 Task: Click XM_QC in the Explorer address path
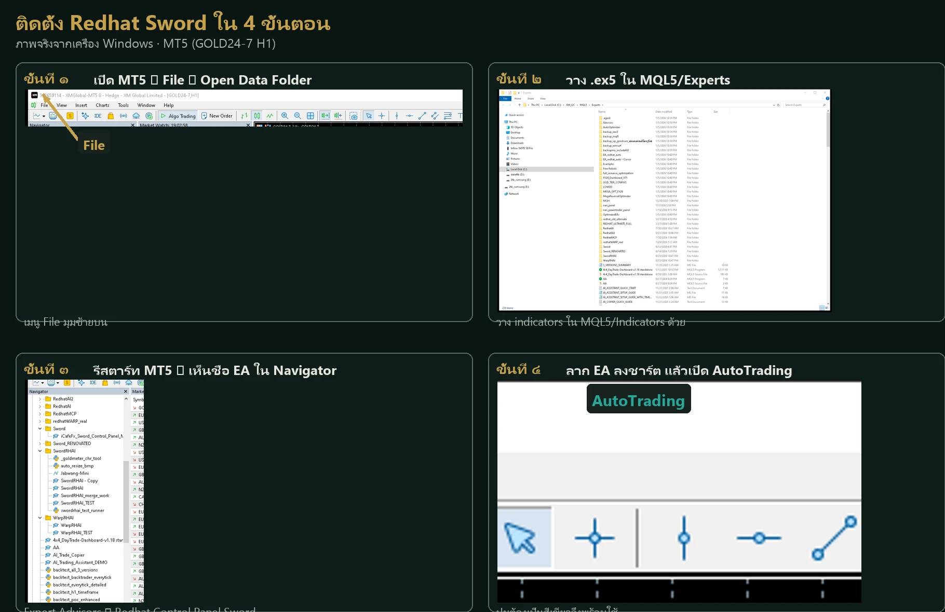click(571, 105)
